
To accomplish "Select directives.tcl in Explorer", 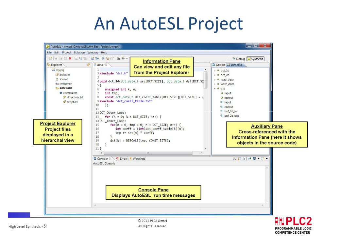I will pos(73,97).
